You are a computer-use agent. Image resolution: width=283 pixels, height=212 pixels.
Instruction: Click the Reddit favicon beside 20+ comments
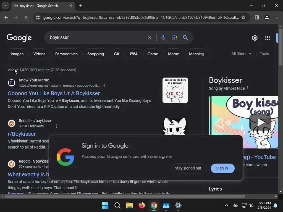coord(12,164)
